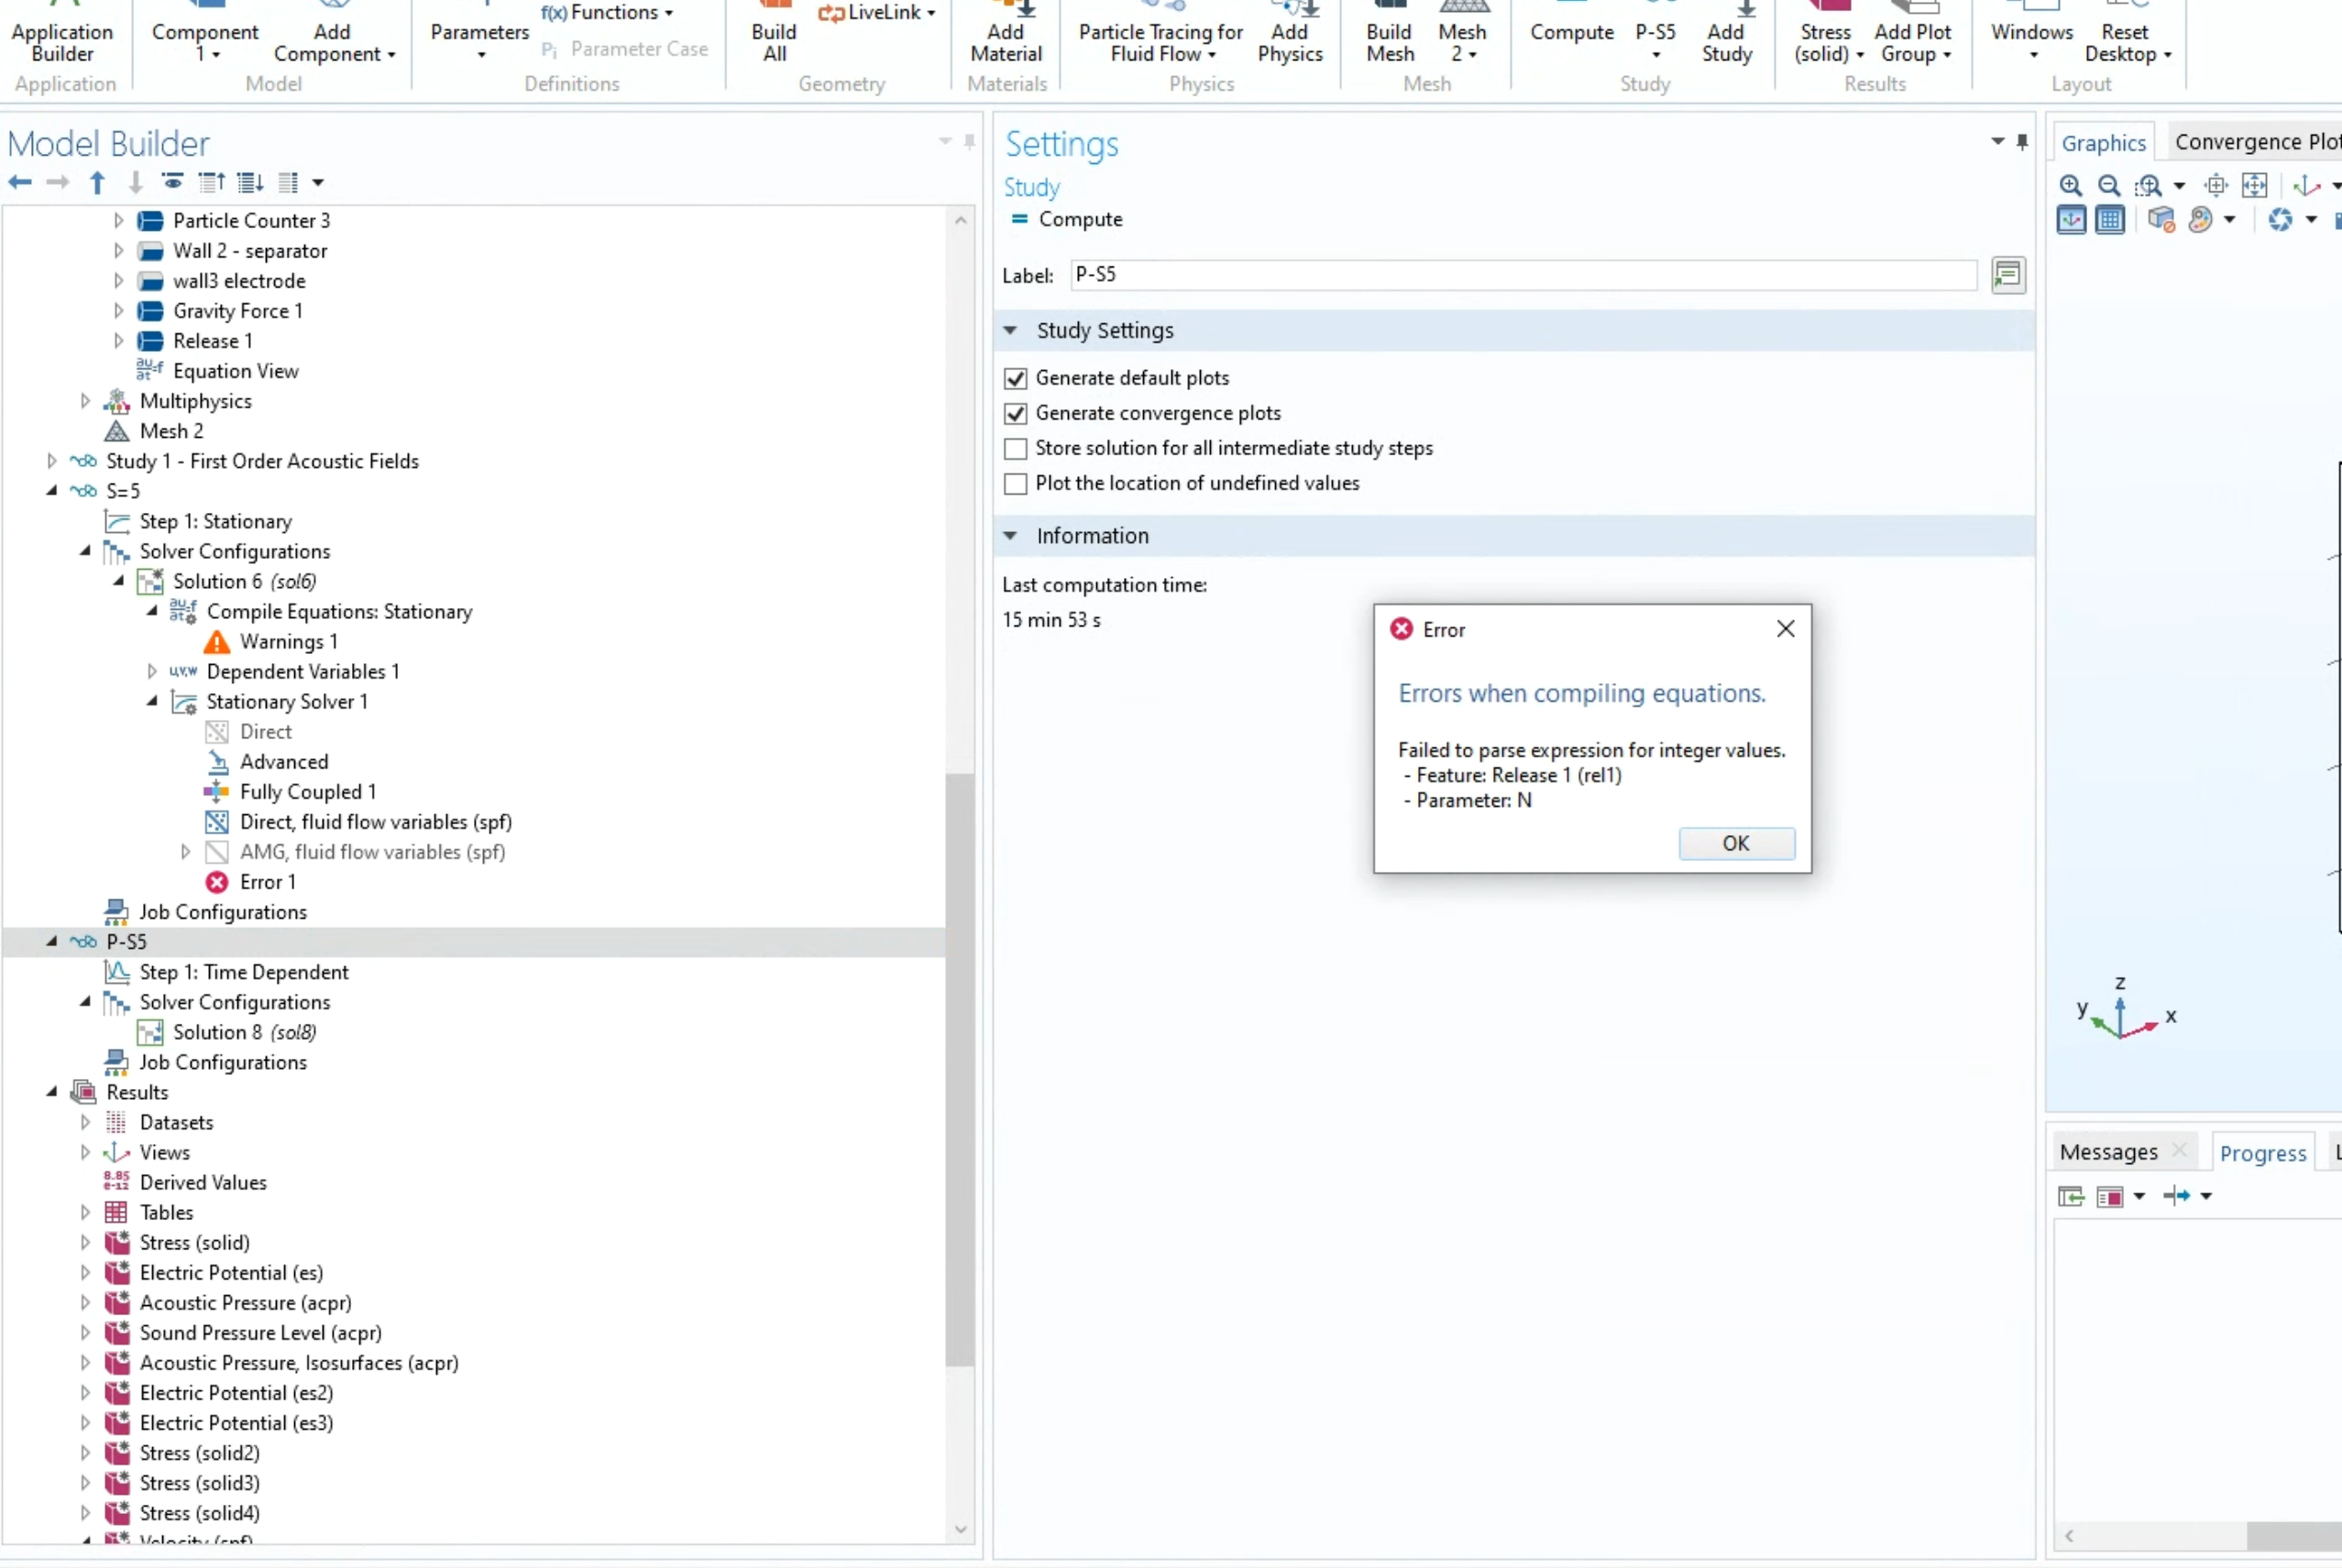Click Compute in the Settings panel

(1079, 219)
